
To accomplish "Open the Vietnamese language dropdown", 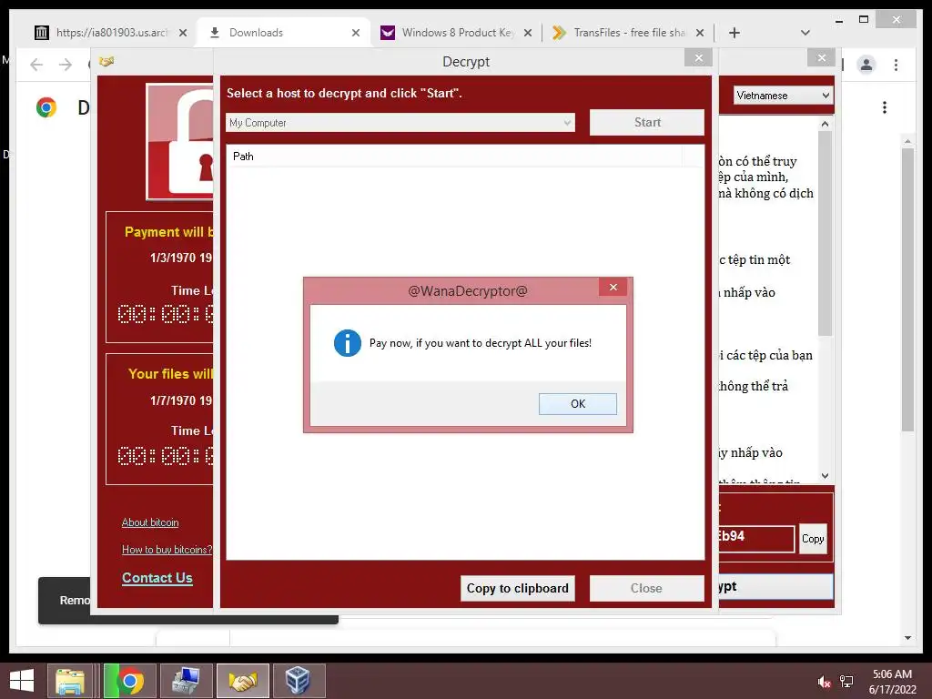I will tap(782, 95).
